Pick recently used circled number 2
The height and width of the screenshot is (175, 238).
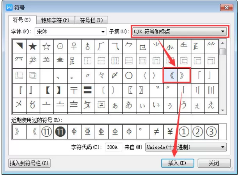pos(198,132)
